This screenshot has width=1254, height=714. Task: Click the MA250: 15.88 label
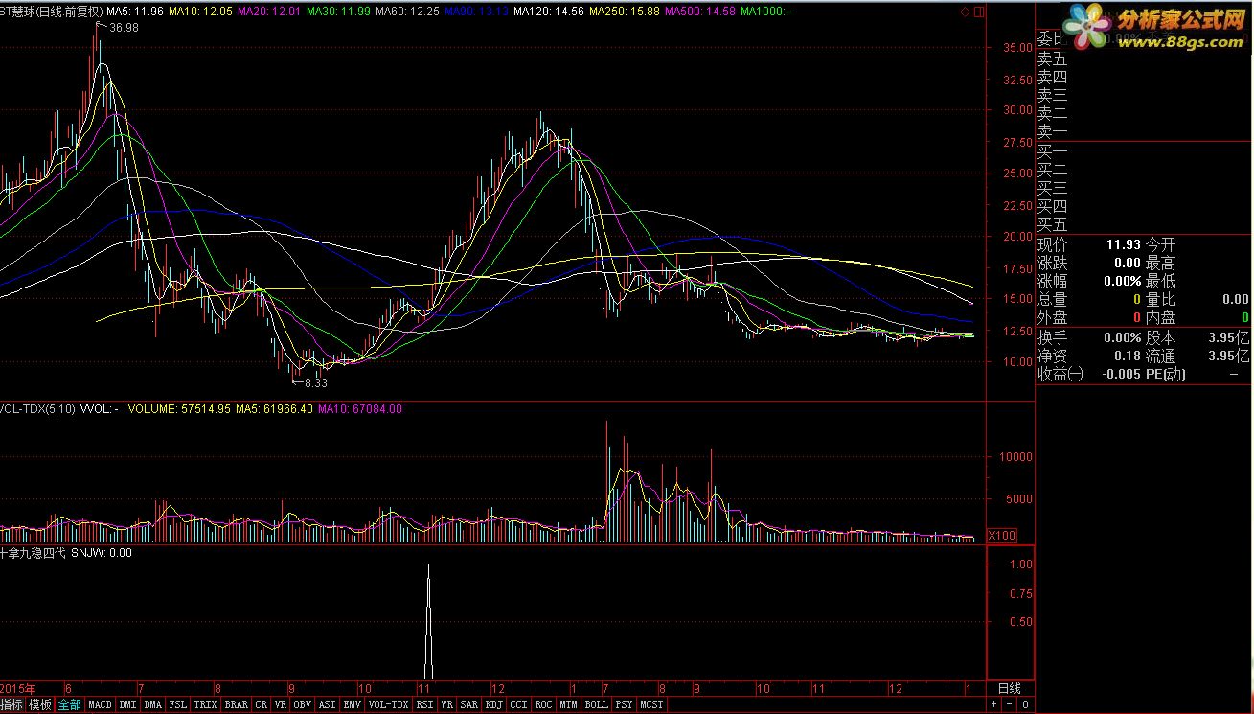624,12
